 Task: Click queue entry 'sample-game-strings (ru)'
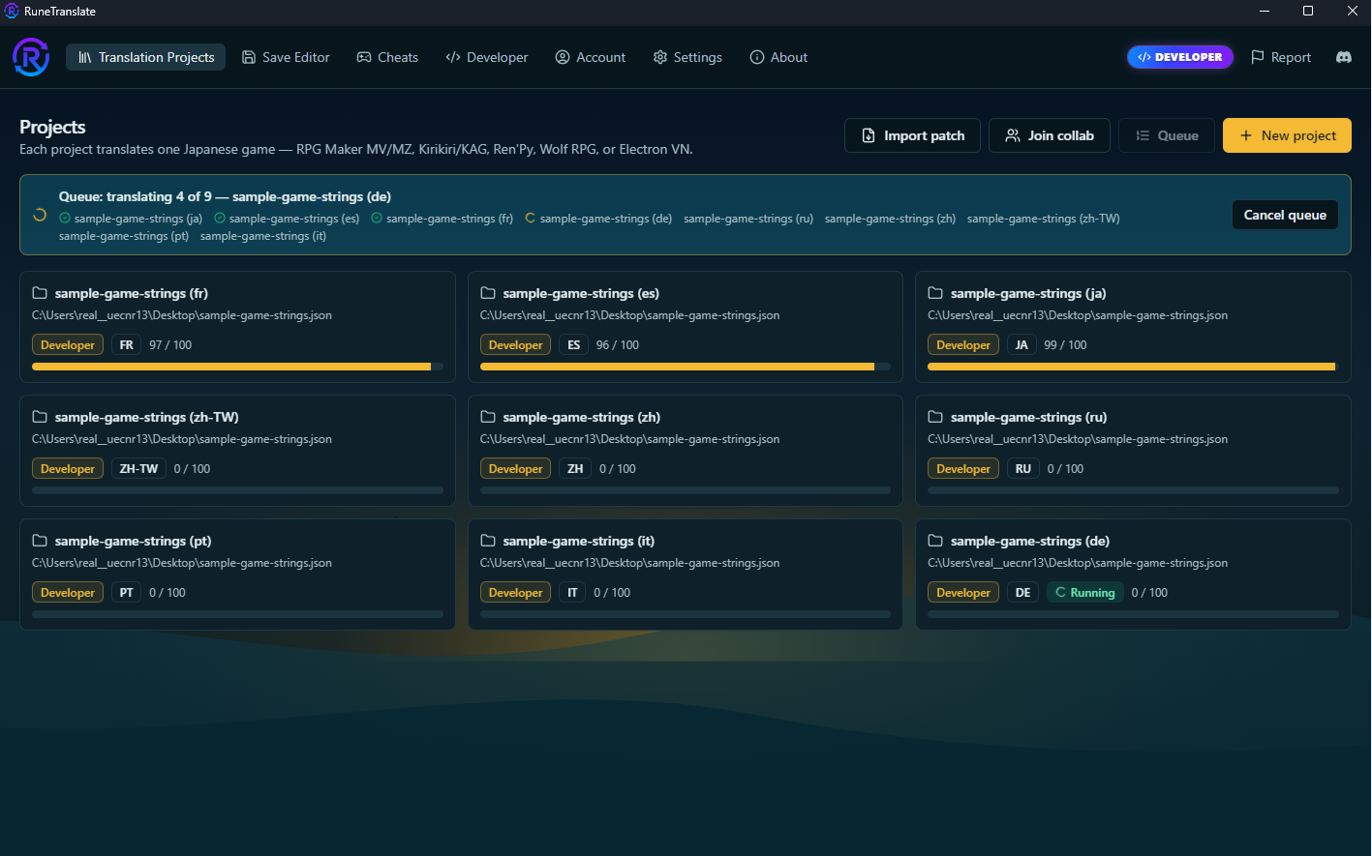click(748, 219)
